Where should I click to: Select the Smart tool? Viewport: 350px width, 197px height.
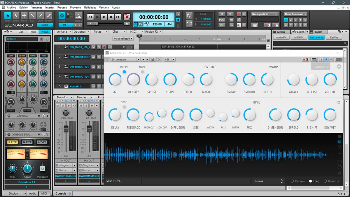tap(8, 15)
